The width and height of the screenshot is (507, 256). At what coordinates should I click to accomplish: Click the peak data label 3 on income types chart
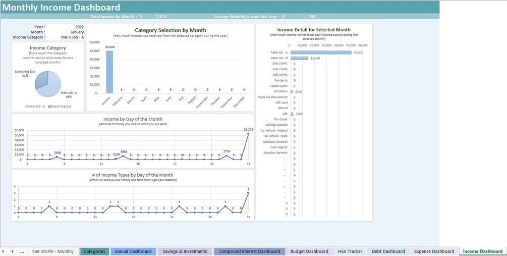pos(248,189)
